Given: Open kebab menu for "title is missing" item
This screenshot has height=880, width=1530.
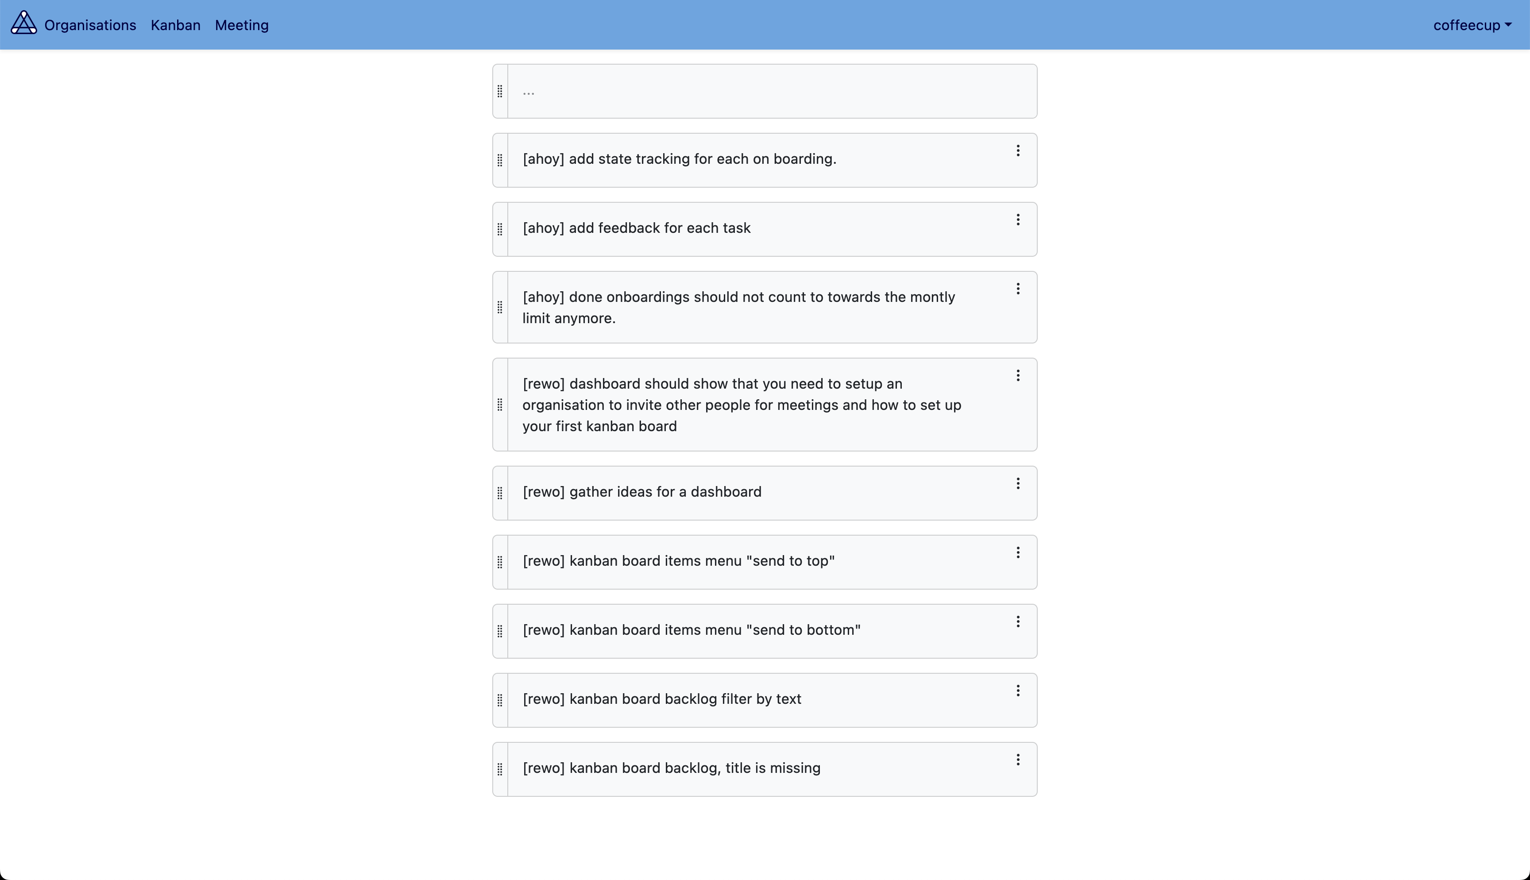Looking at the screenshot, I should pyautogui.click(x=1018, y=760).
